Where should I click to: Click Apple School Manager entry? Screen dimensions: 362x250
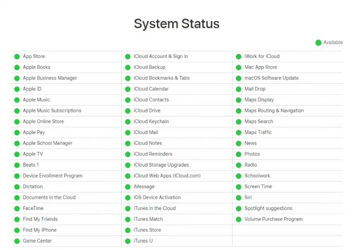[48, 143]
